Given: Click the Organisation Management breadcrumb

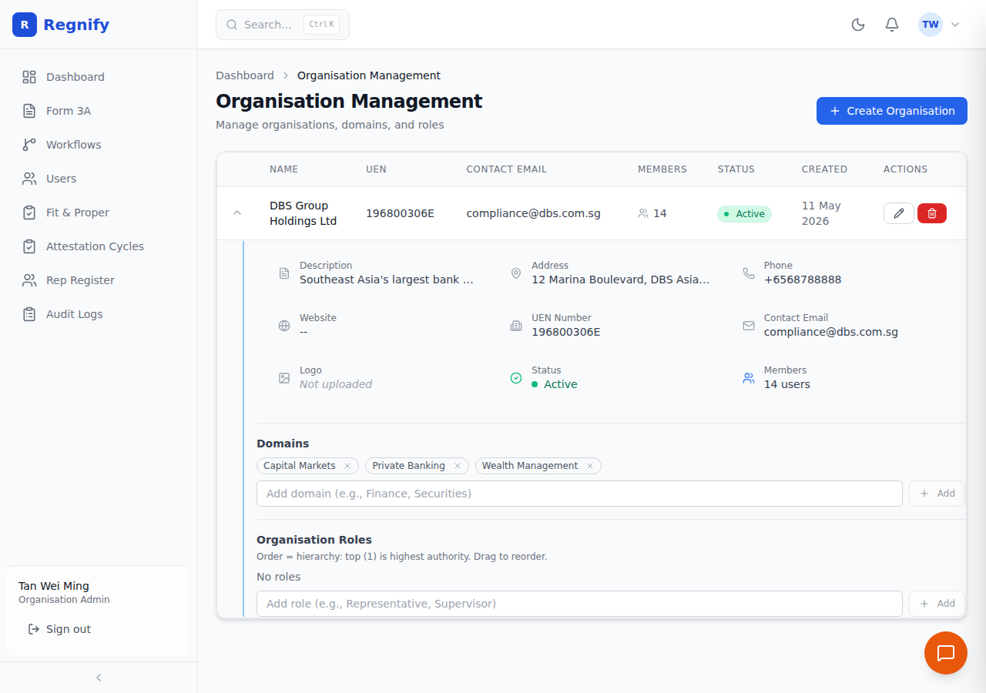Looking at the screenshot, I should 369,75.
